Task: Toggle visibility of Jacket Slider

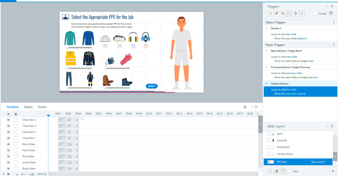Action: (8, 162)
